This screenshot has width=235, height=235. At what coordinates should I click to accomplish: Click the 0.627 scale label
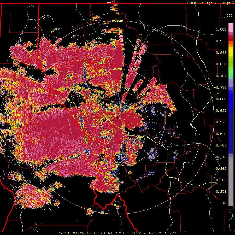pyautogui.click(x=221, y=111)
